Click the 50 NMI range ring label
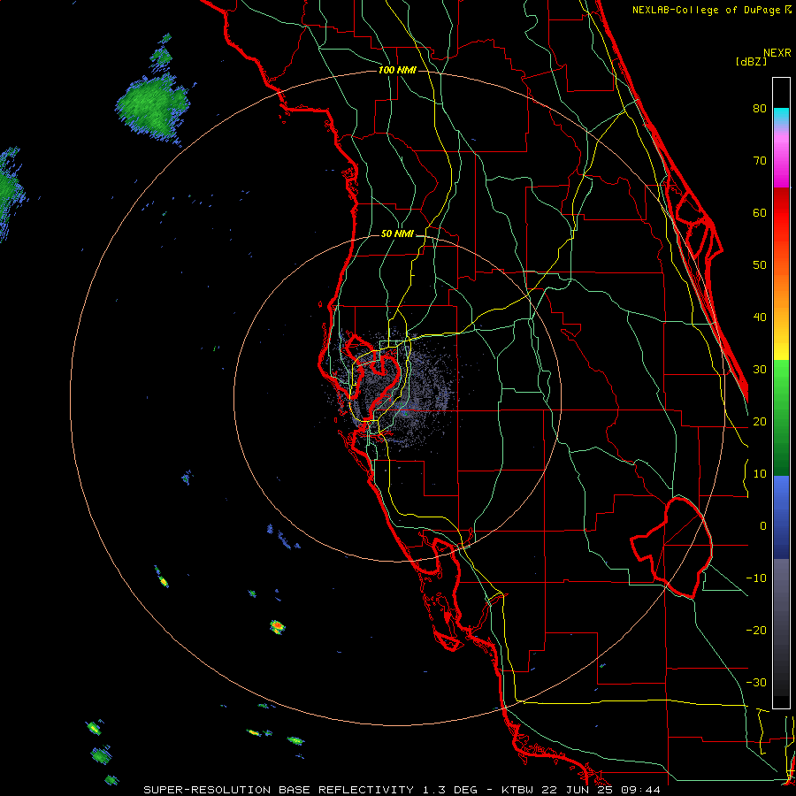This screenshot has width=796, height=796. [397, 233]
